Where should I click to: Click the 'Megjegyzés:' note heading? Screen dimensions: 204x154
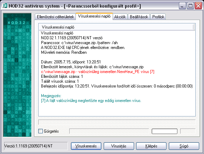tap(51, 96)
